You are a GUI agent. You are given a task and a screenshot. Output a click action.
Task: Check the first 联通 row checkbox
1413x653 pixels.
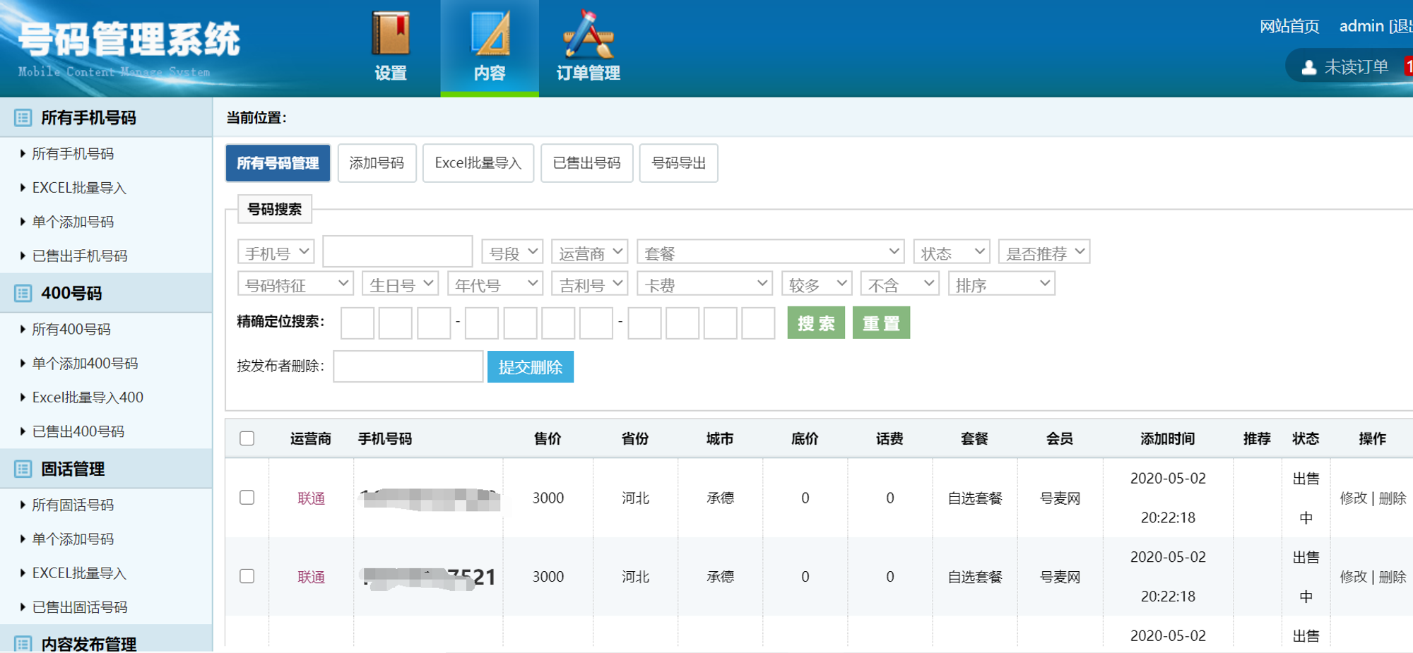click(247, 498)
